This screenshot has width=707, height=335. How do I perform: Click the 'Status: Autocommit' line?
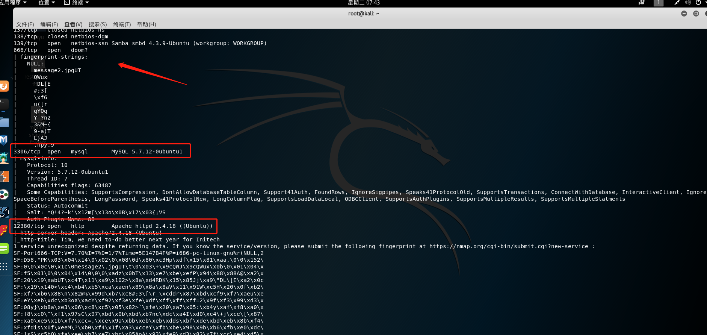[57, 206]
